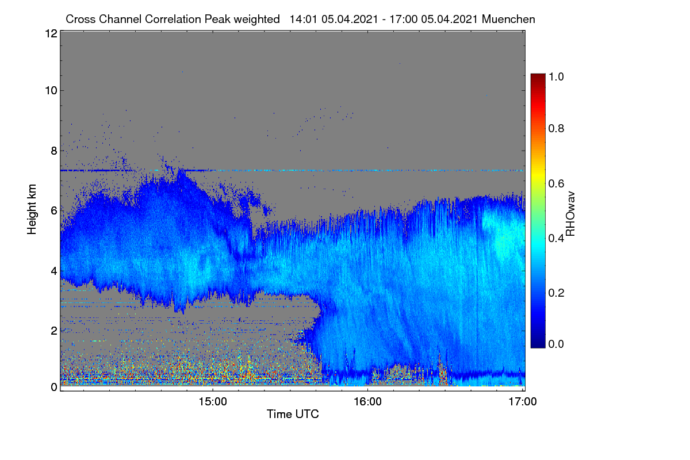The image size is (690, 460).
Task: Click the colorbar value '0.0'
Action: pyautogui.click(x=557, y=344)
